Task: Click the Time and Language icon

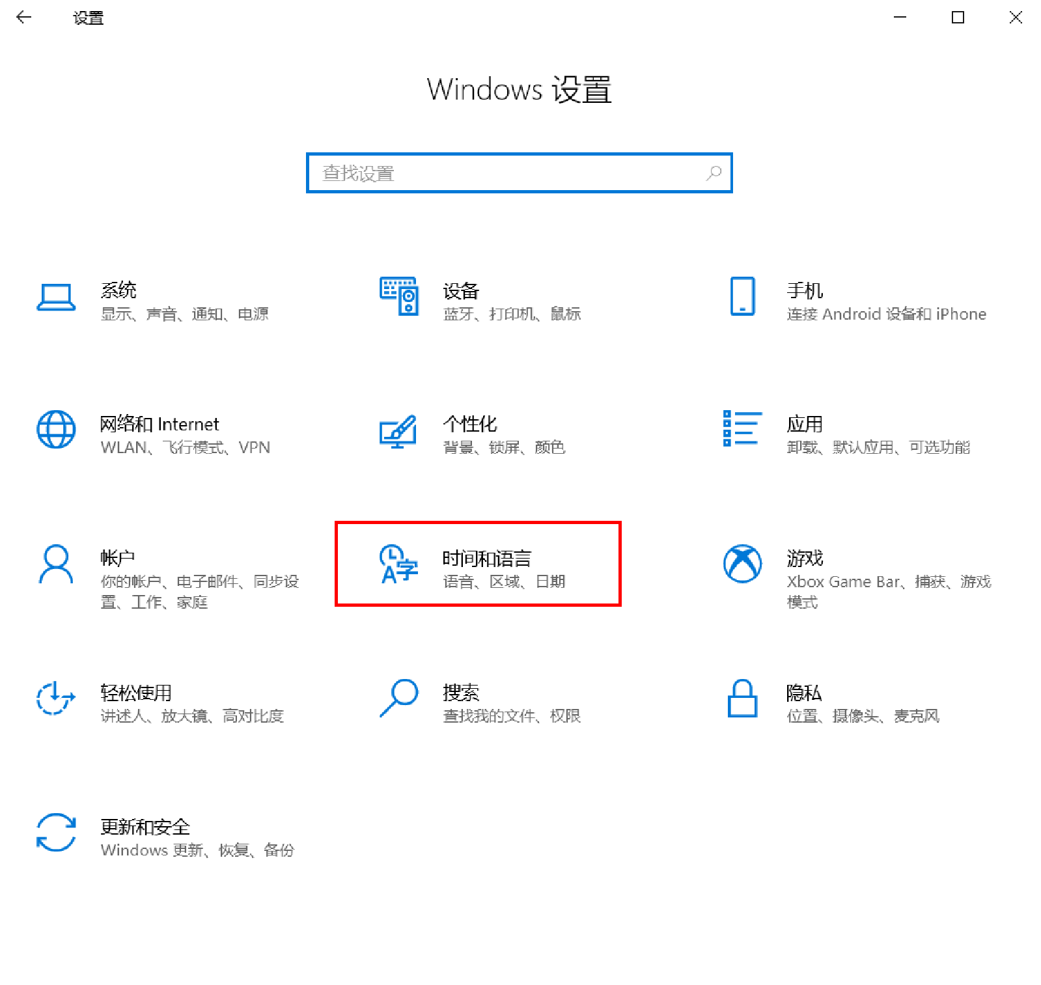Action: [x=398, y=564]
